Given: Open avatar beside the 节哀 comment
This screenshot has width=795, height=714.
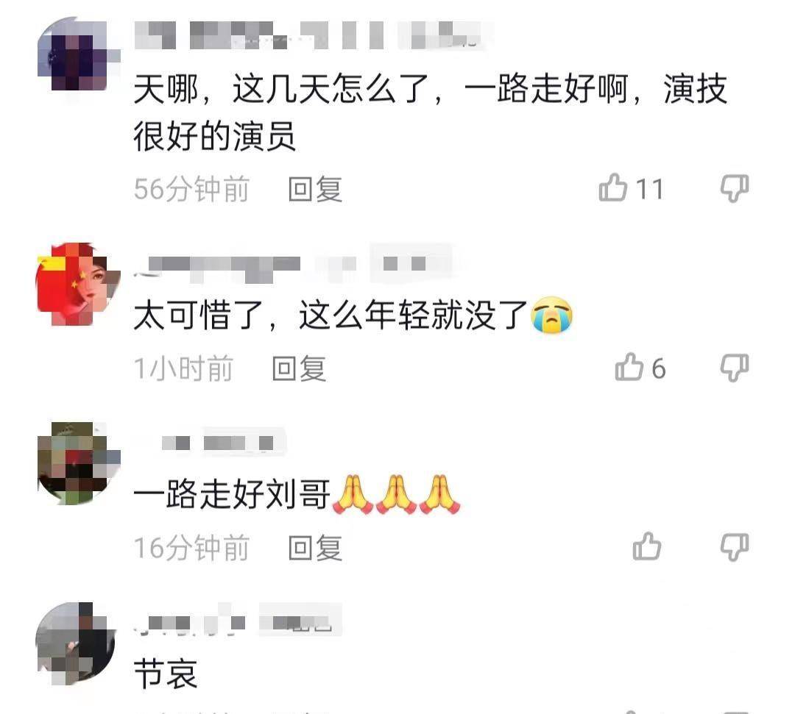Looking at the screenshot, I should pyautogui.click(x=77, y=643).
